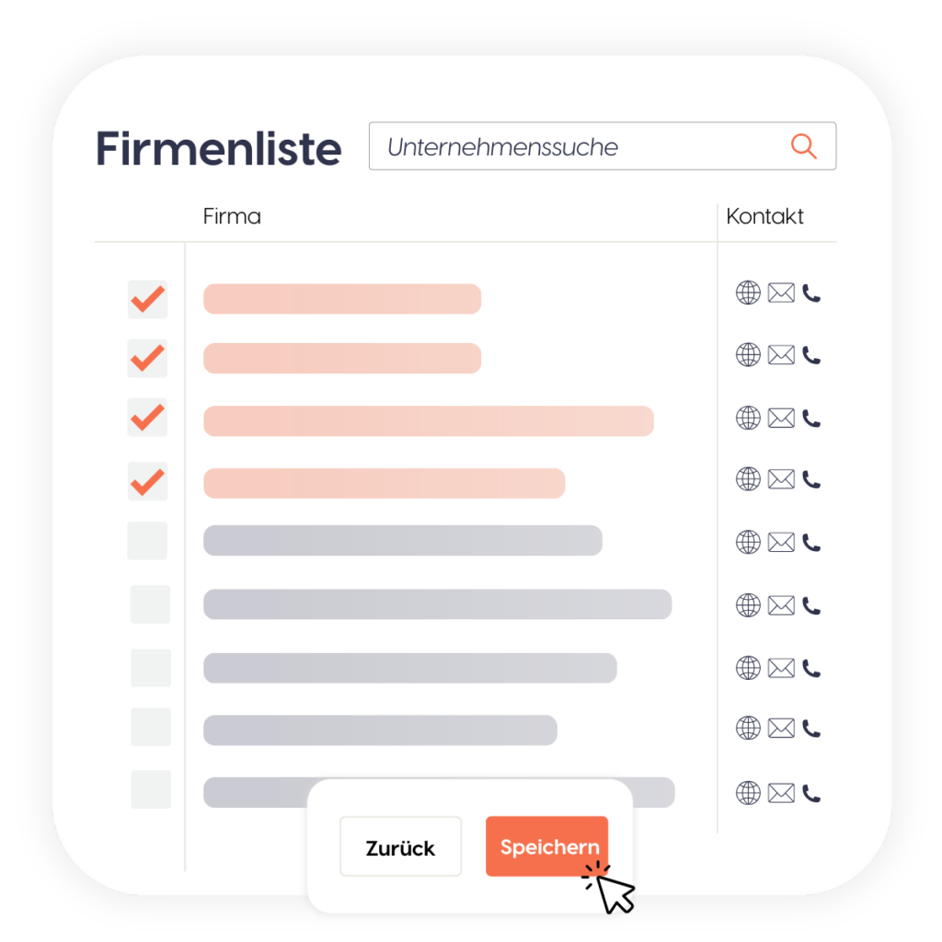Uncheck the first company checkbox

(x=147, y=300)
